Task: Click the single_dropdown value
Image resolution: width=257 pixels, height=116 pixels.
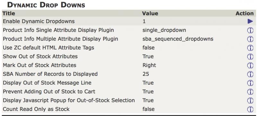Action: 164,30
